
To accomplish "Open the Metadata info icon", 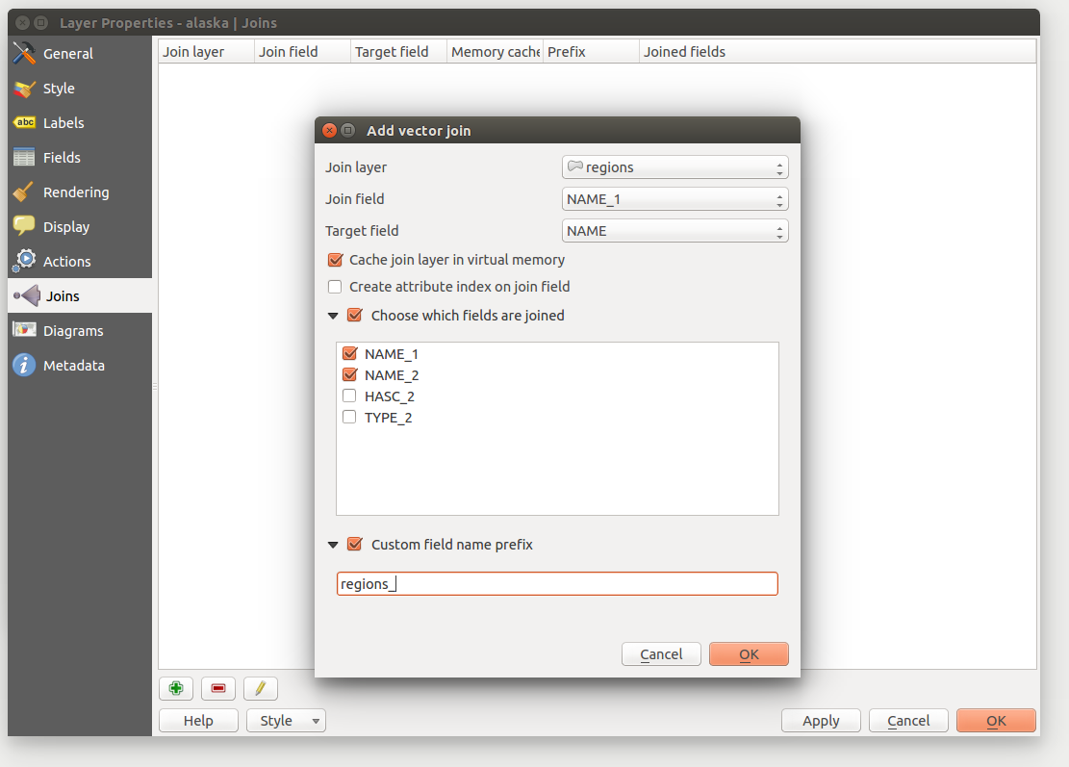I will pyautogui.click(x=25, y=366).
